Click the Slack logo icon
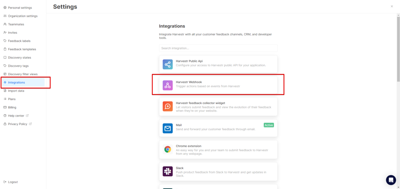400x189 pixels. point(168,171)
